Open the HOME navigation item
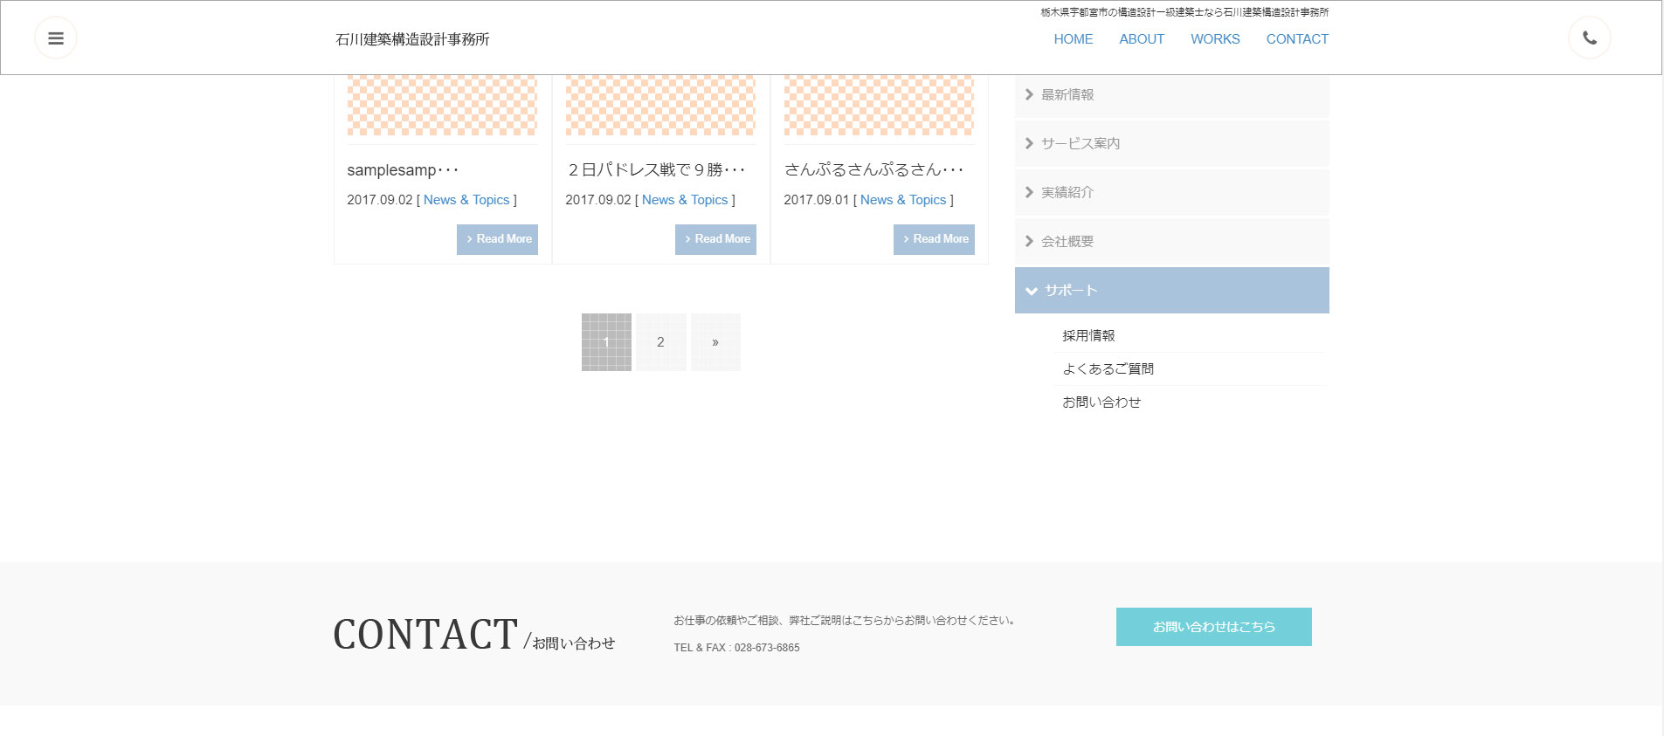 coord(1073,39)
